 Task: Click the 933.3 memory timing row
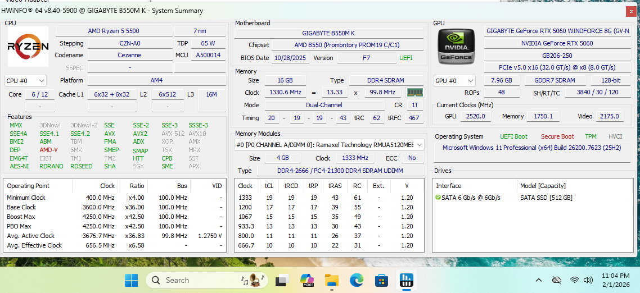[x=330, y=226]
